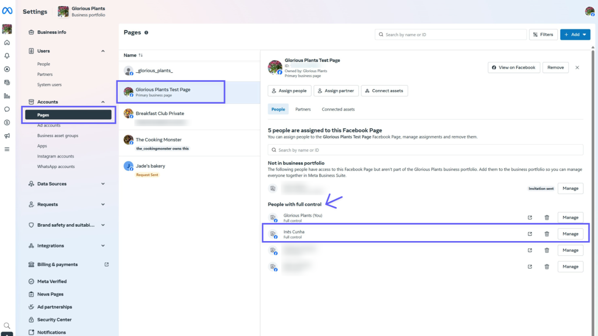Screen dimensions: 598x336
Task: Open the home icon in left rail
Action: click(7, 43)
